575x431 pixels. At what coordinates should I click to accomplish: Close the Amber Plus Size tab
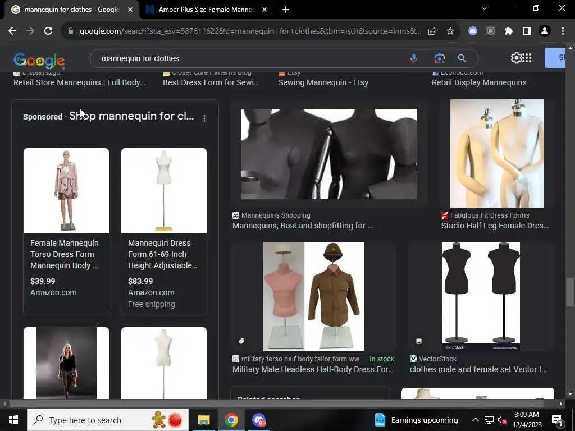pyautogui.click(x=264, y=10)
